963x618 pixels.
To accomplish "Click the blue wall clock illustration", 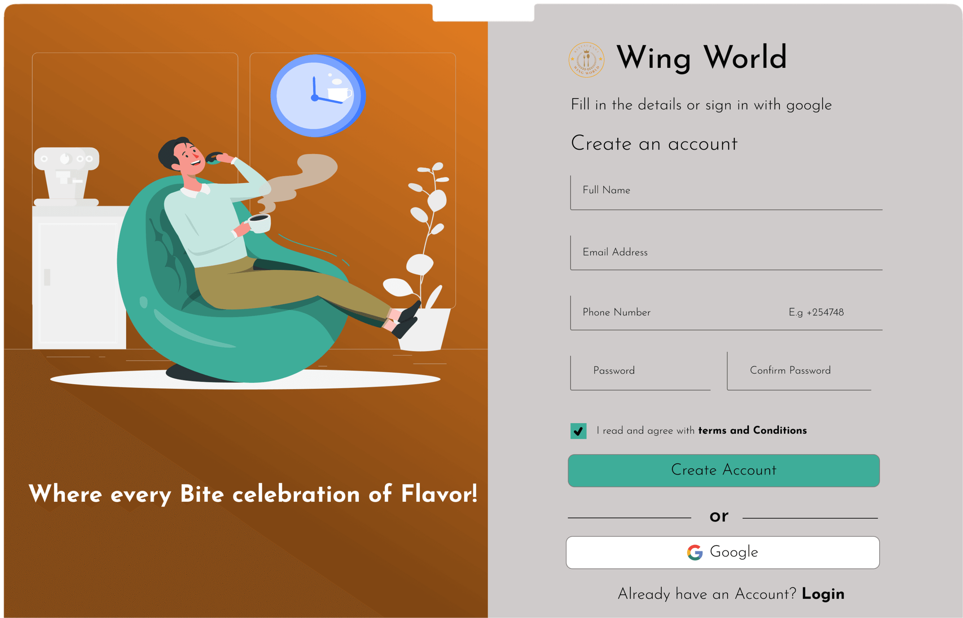I will (318, 95).
